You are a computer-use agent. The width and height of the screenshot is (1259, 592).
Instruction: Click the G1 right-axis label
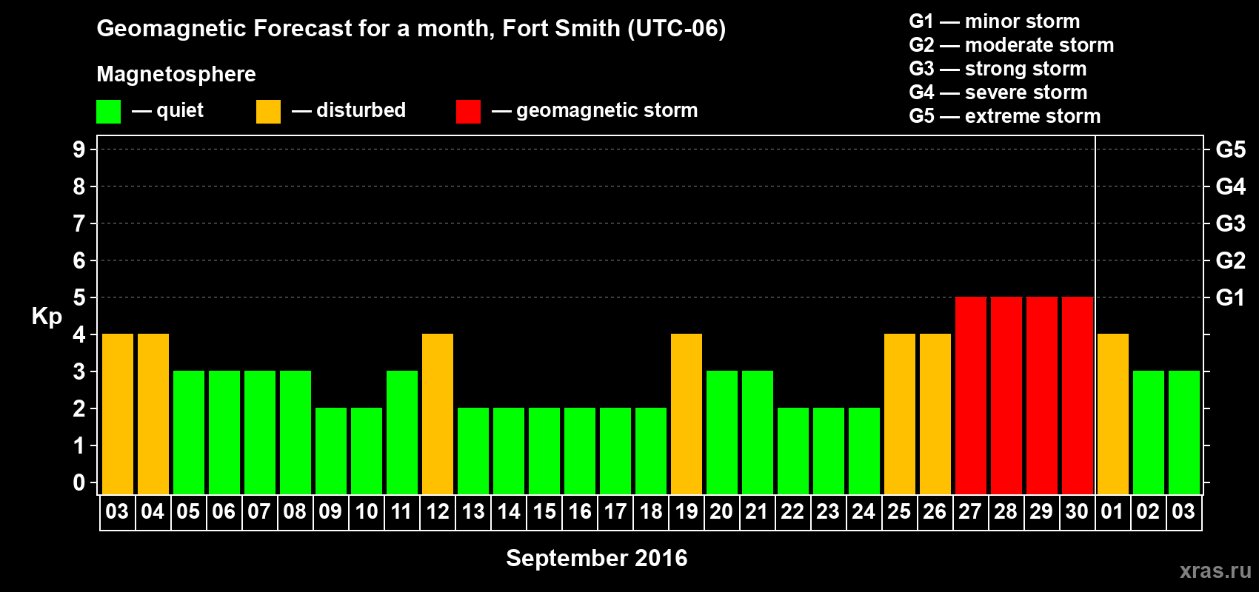tap(1230, 297)
